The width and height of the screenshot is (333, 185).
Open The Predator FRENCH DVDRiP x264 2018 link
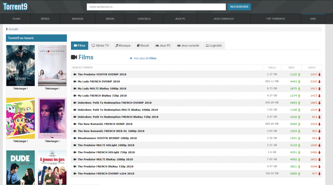click(x=106, y=174)
